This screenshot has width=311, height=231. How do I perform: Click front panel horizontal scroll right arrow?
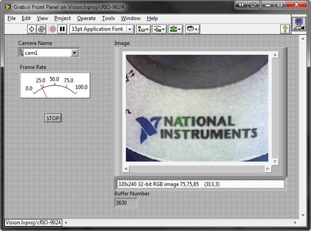tap(295, 223)
